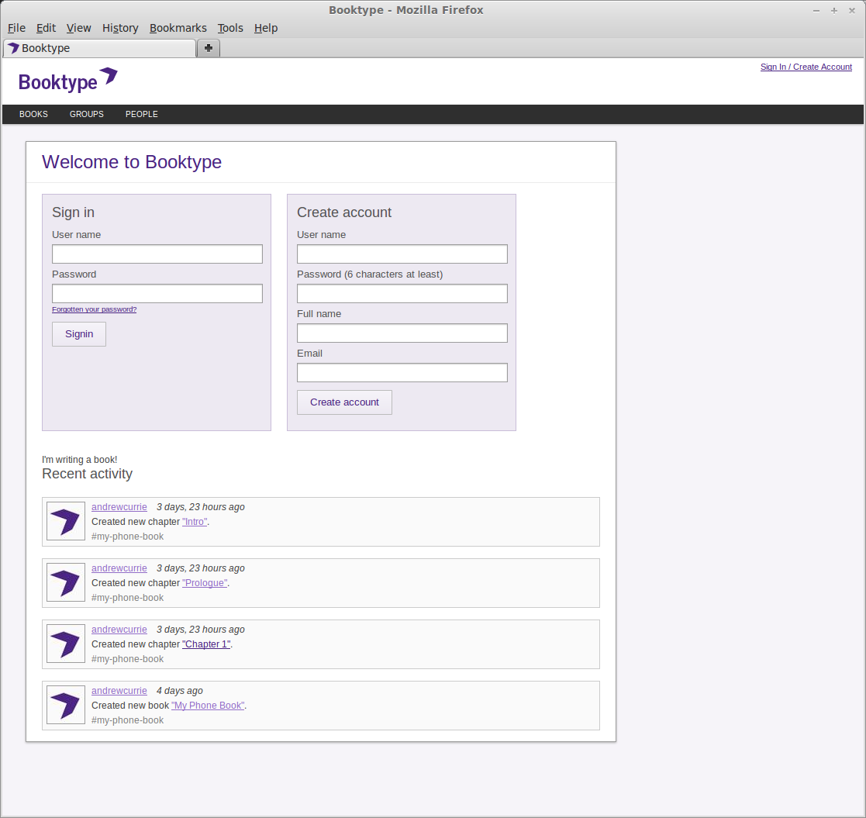Open the Help menu
The width and height of the screenshot is (866, 818).
[x=266, y=28]
